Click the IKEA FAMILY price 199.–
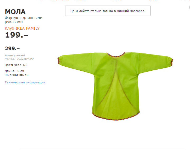 pos(16,35)
